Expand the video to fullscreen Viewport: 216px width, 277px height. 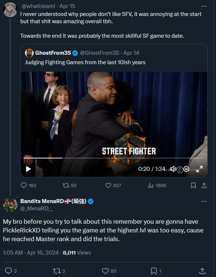(199, 169)
